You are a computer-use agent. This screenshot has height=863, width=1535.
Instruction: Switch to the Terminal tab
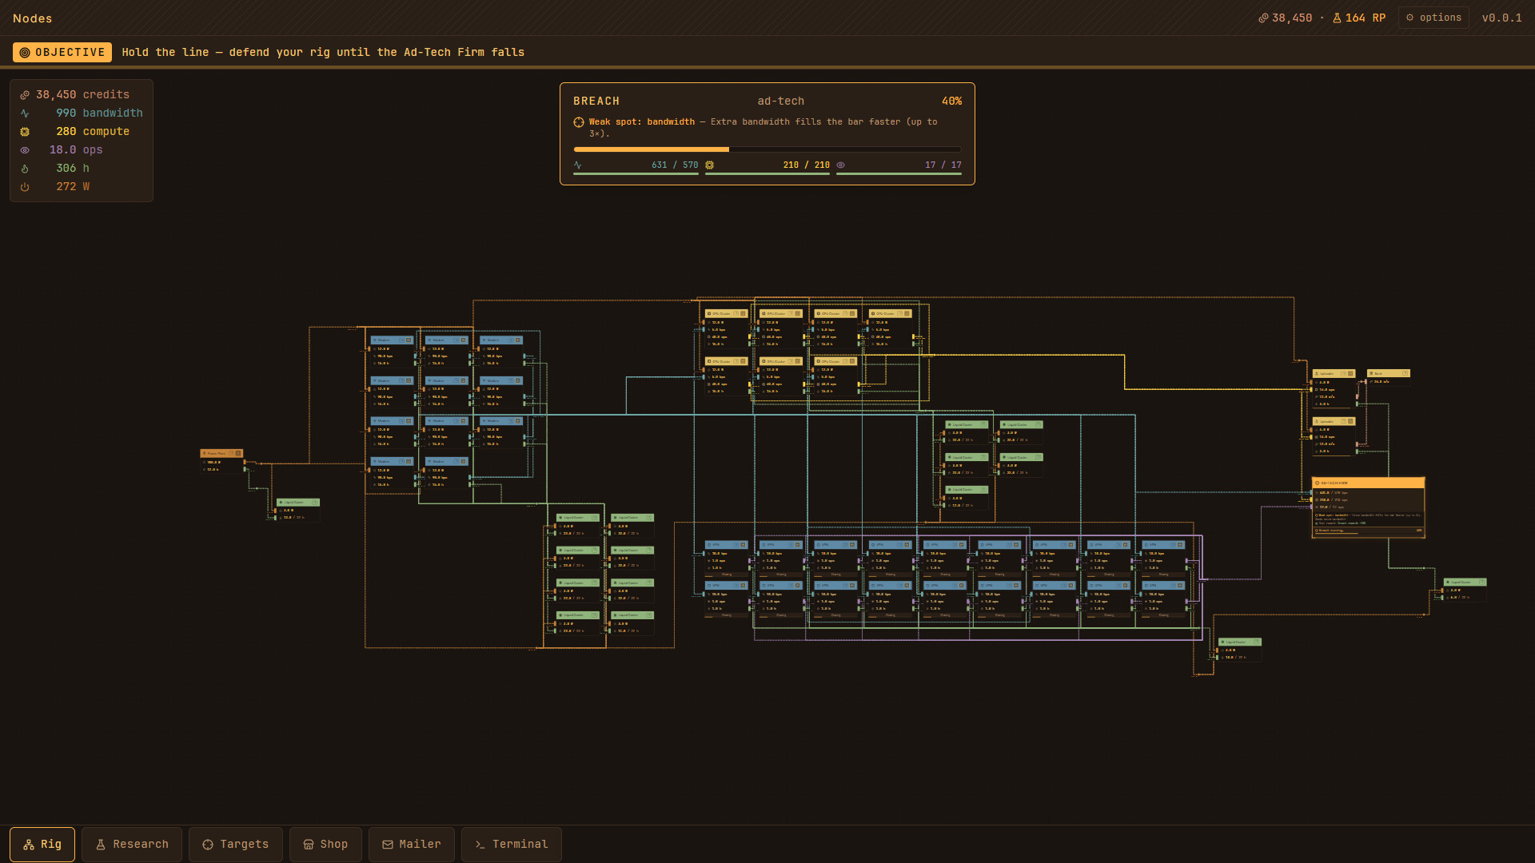point(512,845)
